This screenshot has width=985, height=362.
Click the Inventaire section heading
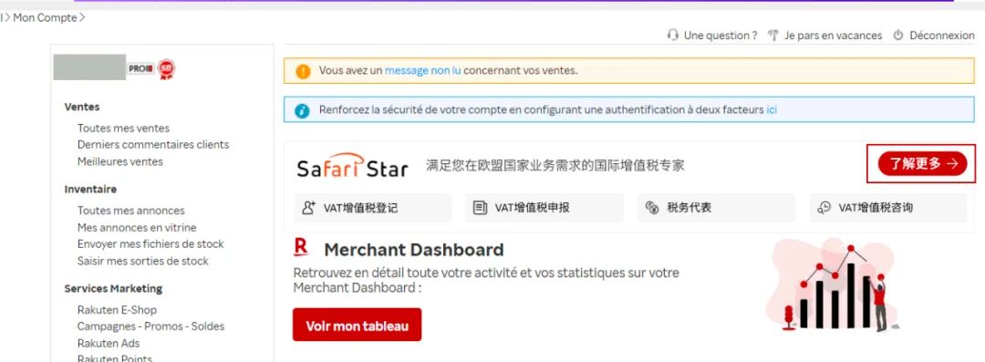pyautogui.click(x=90, y=189)
